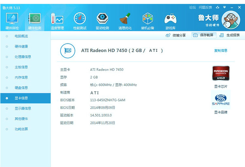Click the Weibo share icon
Screen dimensions: 245x167
pyautogui.click(x=168, y=35)
